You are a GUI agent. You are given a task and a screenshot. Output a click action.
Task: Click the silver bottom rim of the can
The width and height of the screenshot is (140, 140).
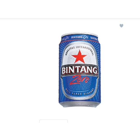click(79, 104)
